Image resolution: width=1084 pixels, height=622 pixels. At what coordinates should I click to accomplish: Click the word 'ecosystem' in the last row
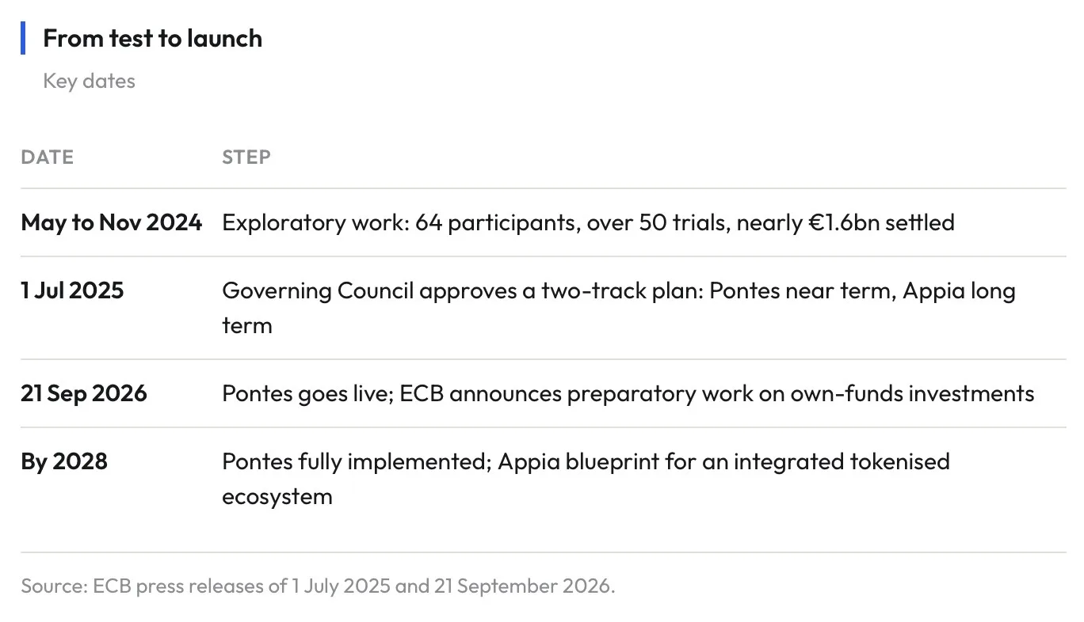(x=277, y=497)
